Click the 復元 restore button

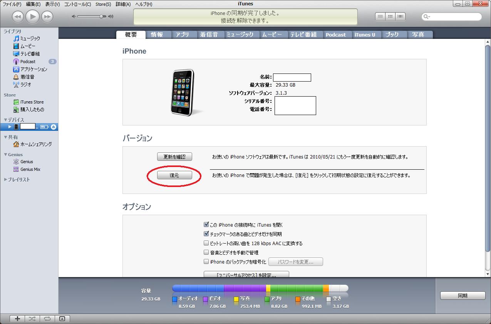pos(174,175)
